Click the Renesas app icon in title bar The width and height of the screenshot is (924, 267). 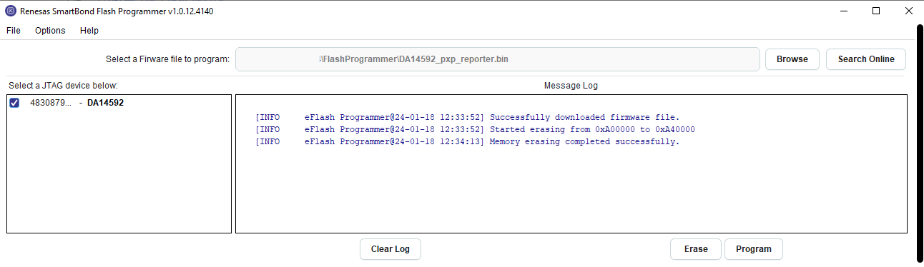coord(11,11)
